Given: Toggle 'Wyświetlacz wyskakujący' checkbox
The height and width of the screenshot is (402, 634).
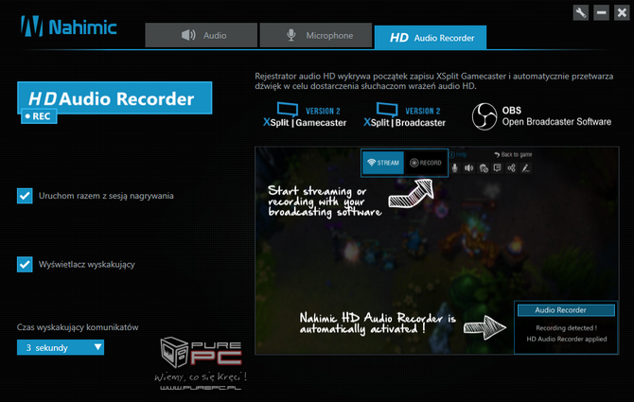Looking at the screenshot, I should pos(25,264).
